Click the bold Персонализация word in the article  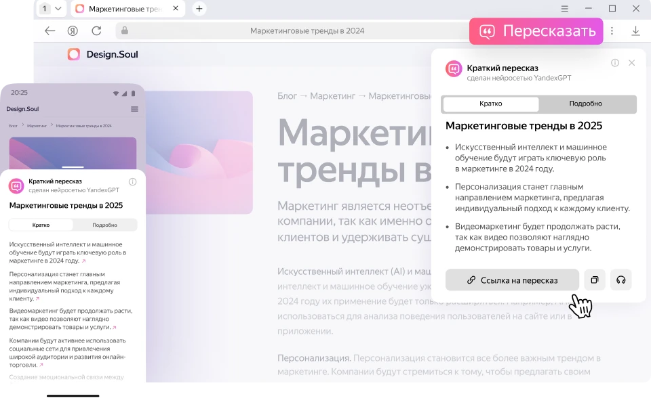(x=314, y=358)
